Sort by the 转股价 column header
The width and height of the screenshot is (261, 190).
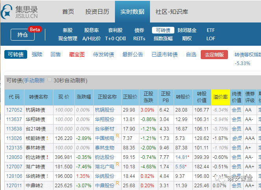(x=183, y=97)
